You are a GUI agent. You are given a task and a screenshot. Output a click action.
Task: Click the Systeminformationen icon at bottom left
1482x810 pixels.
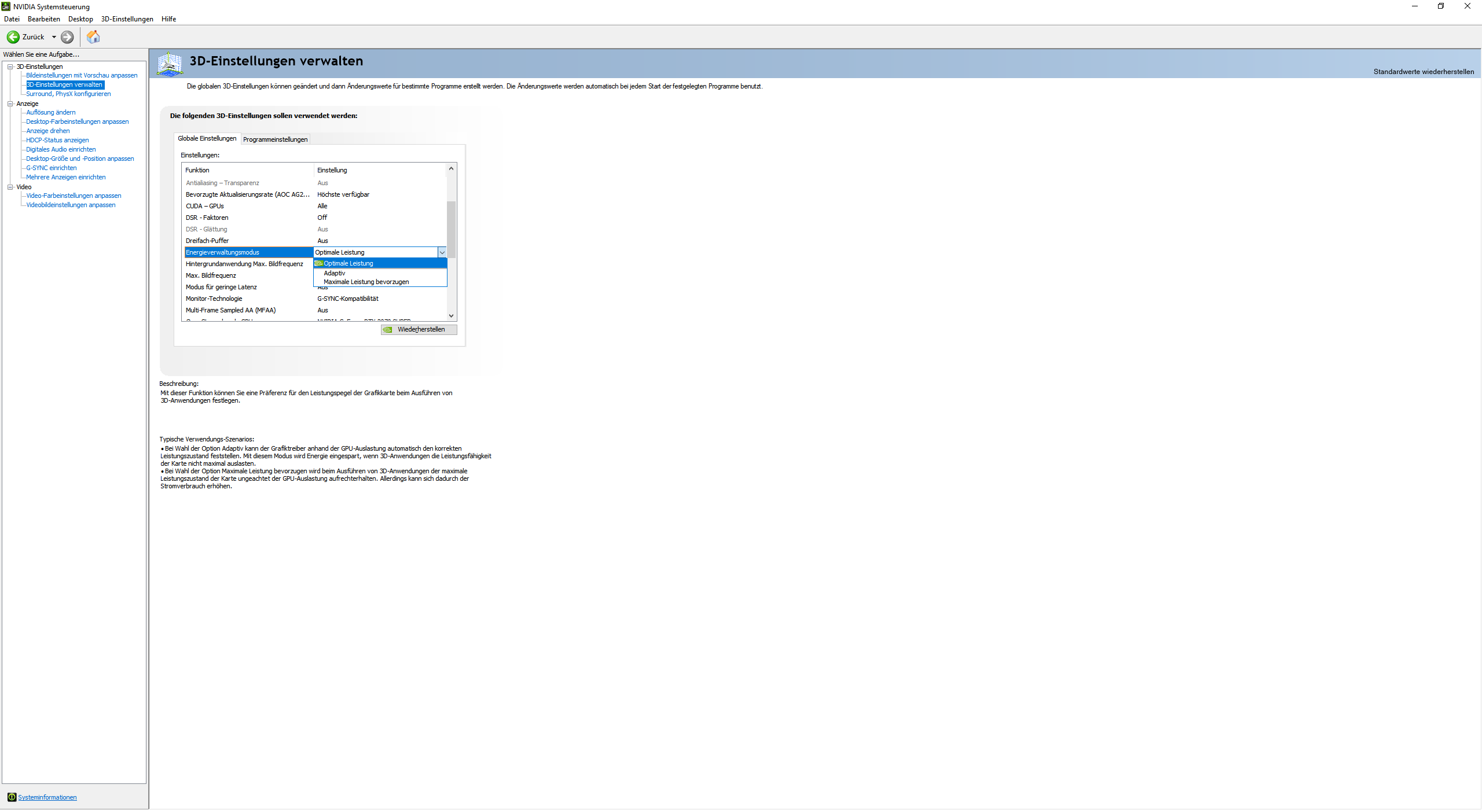(12, 797)
